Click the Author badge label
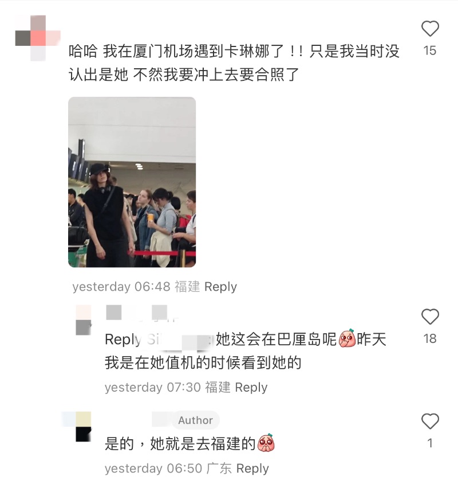The width and height of the screenshot is (458, 488). [195, 420]
